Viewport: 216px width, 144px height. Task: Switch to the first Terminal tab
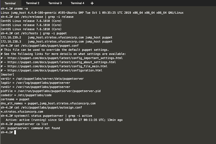[10, 3]
